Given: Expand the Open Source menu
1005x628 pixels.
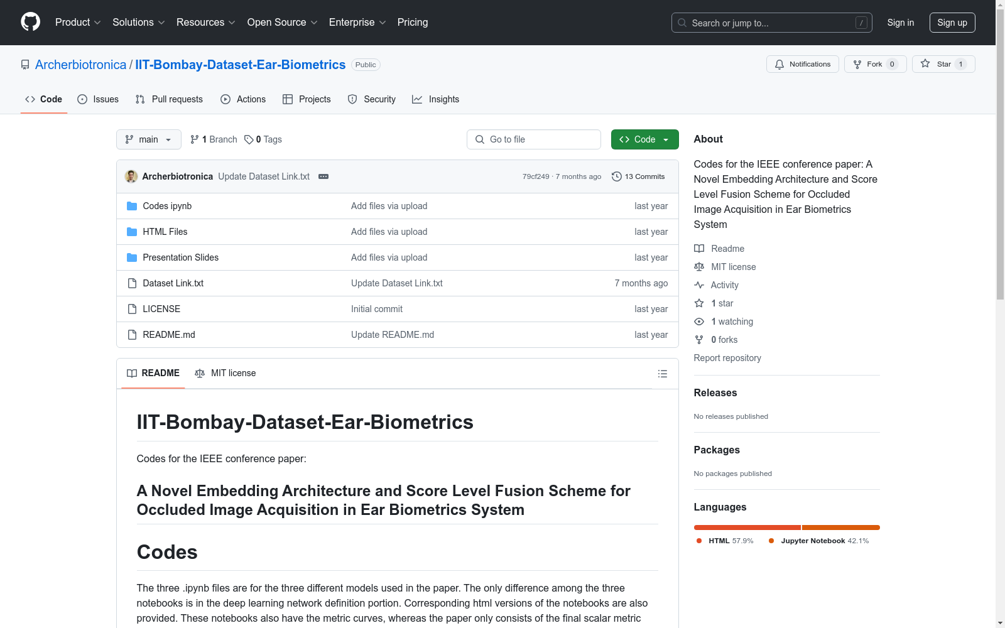Looking at the screenshot, I should (x=283, y=22).
